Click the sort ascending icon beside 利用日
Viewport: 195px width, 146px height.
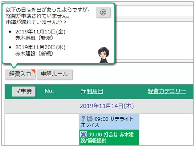pyautogui.click(x=83, y=92)
